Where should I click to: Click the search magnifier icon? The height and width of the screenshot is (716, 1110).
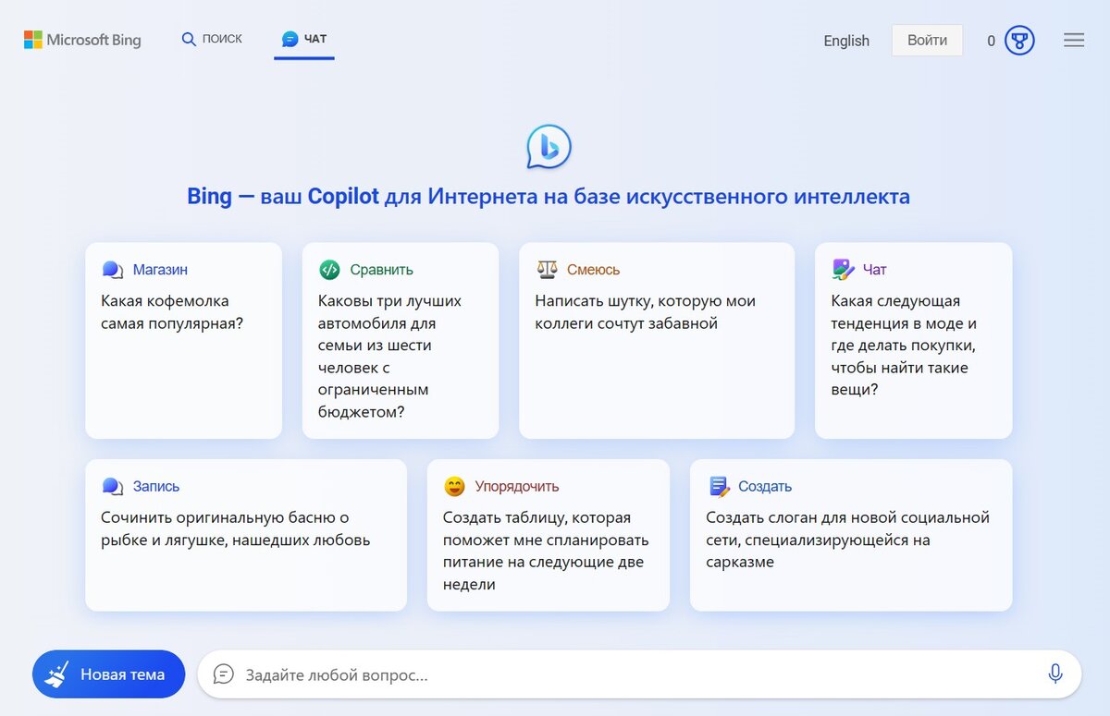tap(187, 39)
